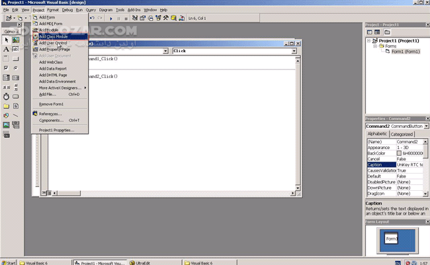Click the View Code icon in Project panel
Viewport: 430px width, 265px height.
click(x=369, y=32)
